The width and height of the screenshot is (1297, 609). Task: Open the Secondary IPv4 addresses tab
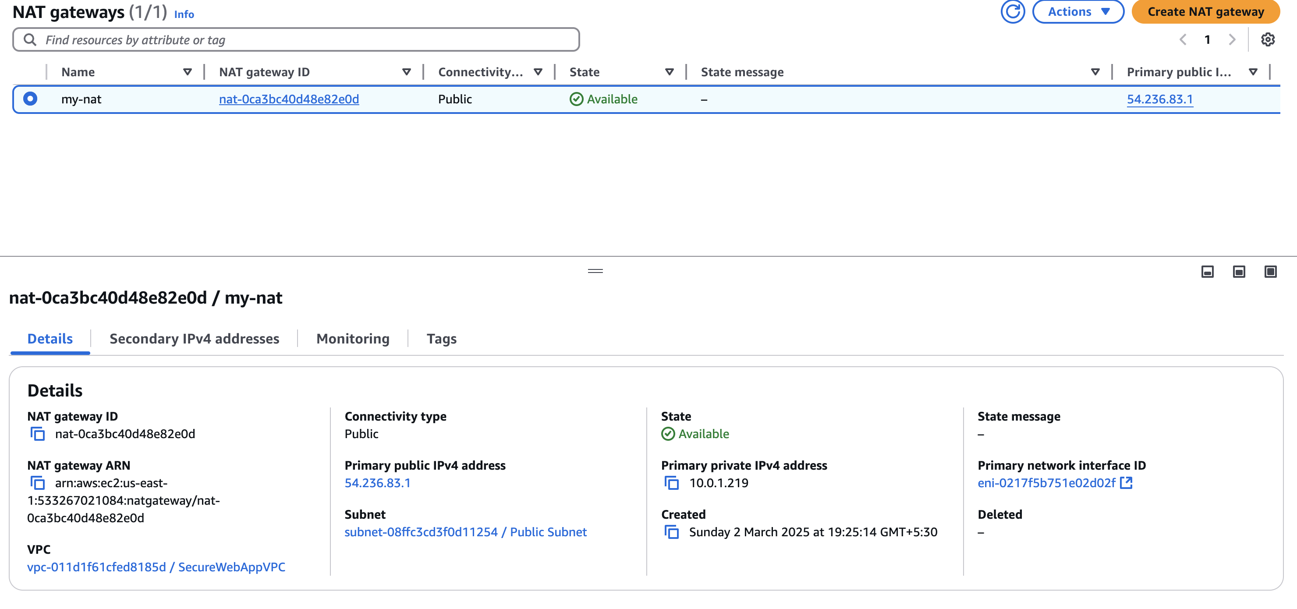(x=195, y=339)
